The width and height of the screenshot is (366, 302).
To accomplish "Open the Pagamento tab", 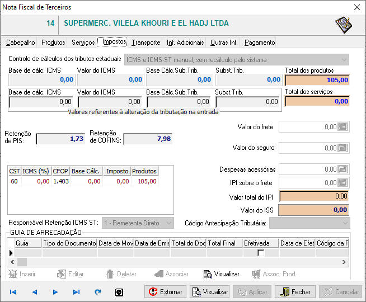I will point(260,43).
